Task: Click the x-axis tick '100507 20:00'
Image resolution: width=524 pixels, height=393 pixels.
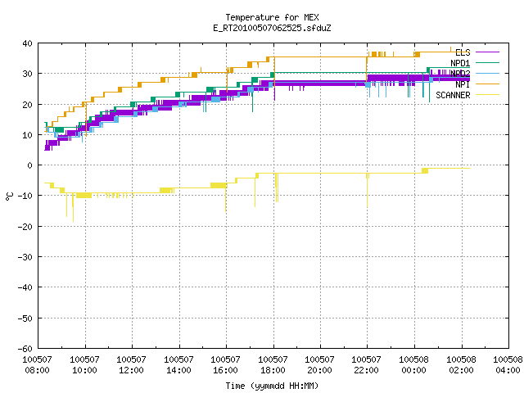Action: click(x=320, y=365)
